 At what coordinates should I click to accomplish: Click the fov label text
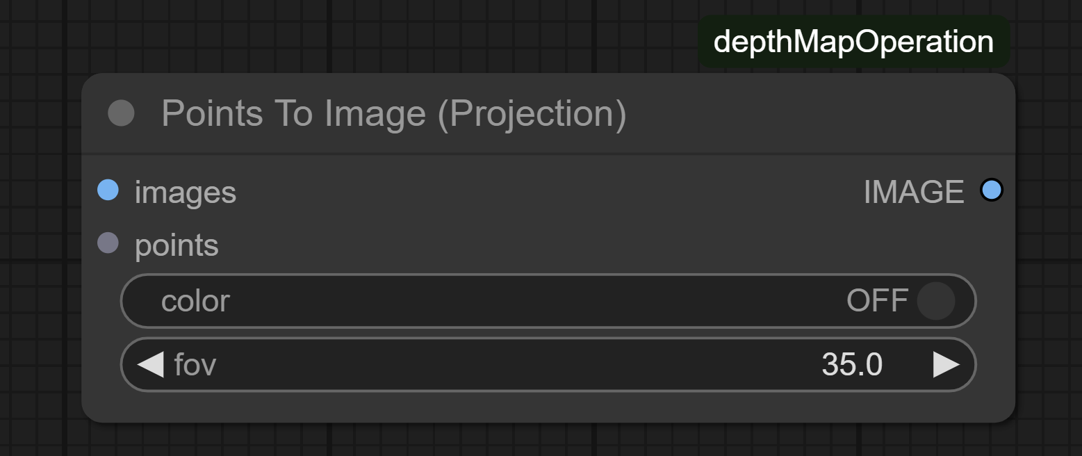point(195,364)
